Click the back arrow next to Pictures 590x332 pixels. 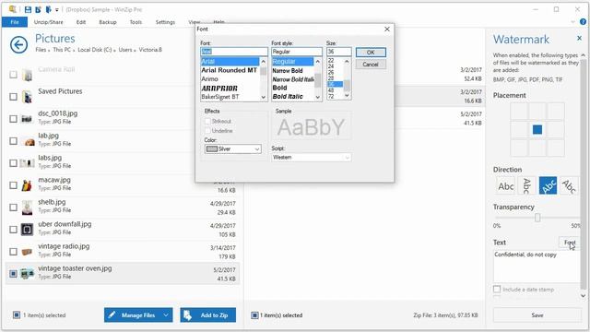click(x=18, y=45)
